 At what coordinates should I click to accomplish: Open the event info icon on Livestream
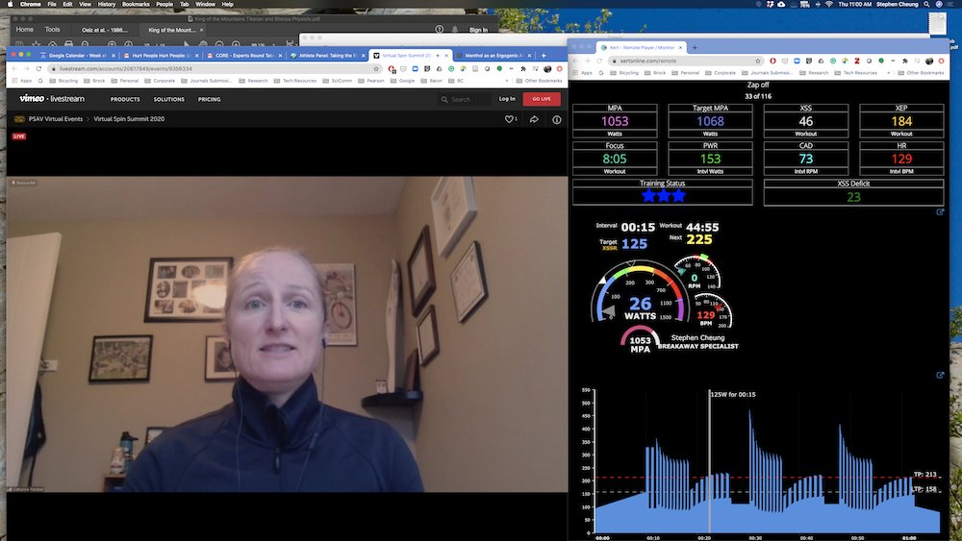556,119
